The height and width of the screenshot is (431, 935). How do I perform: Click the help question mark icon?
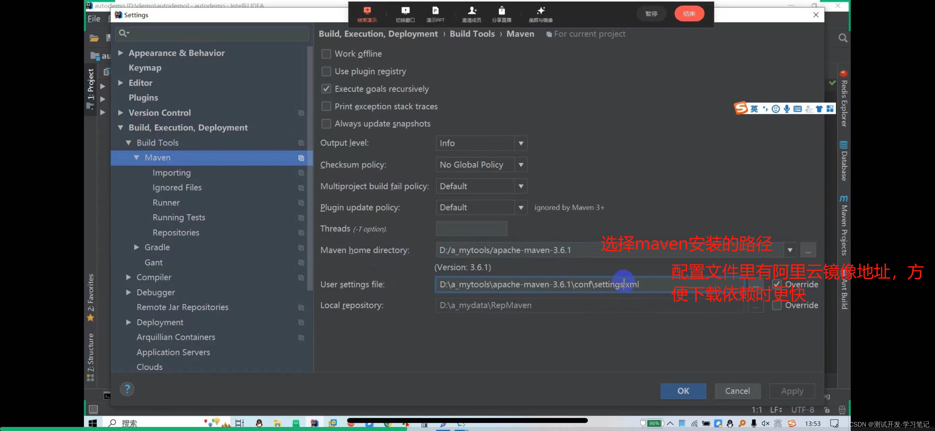coord(127,389)
